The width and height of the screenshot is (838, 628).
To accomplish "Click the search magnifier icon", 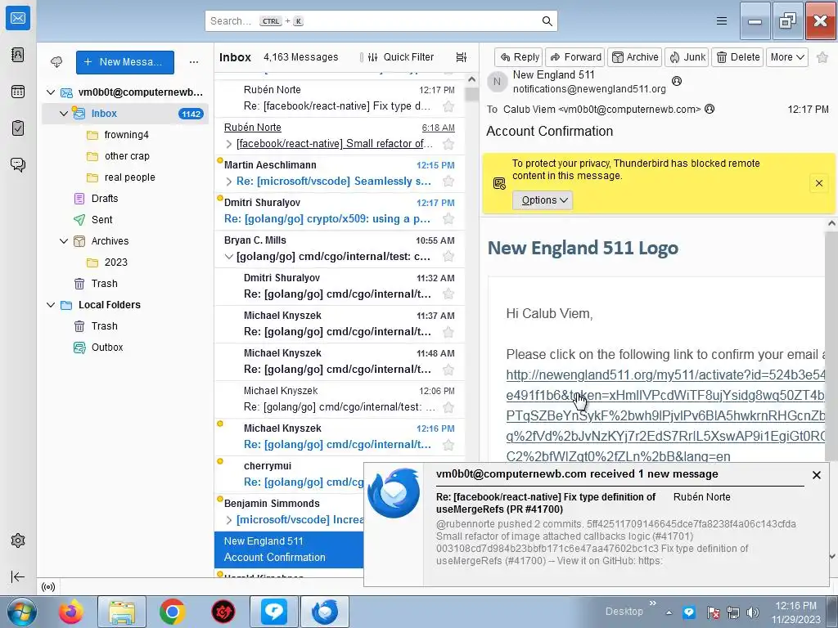I will pos(547,20).
